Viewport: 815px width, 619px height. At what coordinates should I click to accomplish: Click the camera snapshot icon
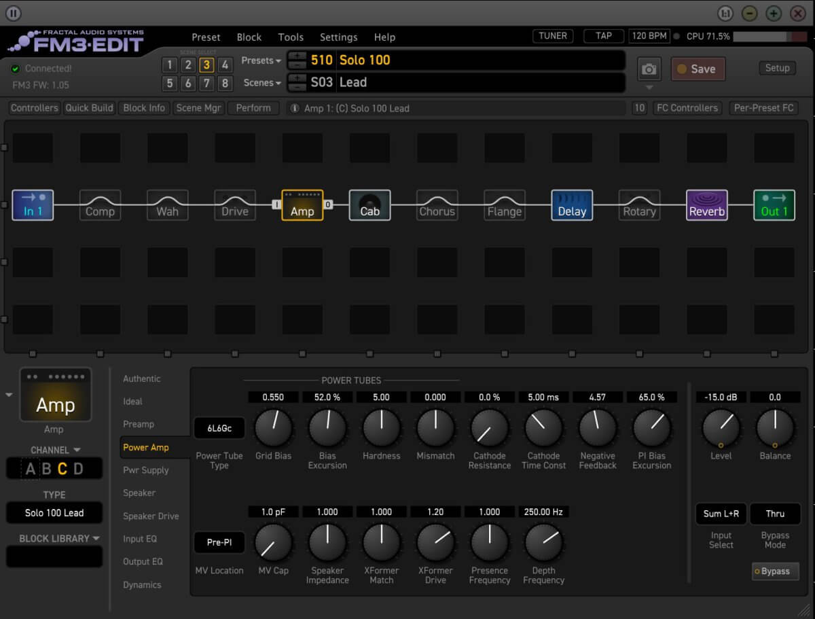(x=649, y=69)
